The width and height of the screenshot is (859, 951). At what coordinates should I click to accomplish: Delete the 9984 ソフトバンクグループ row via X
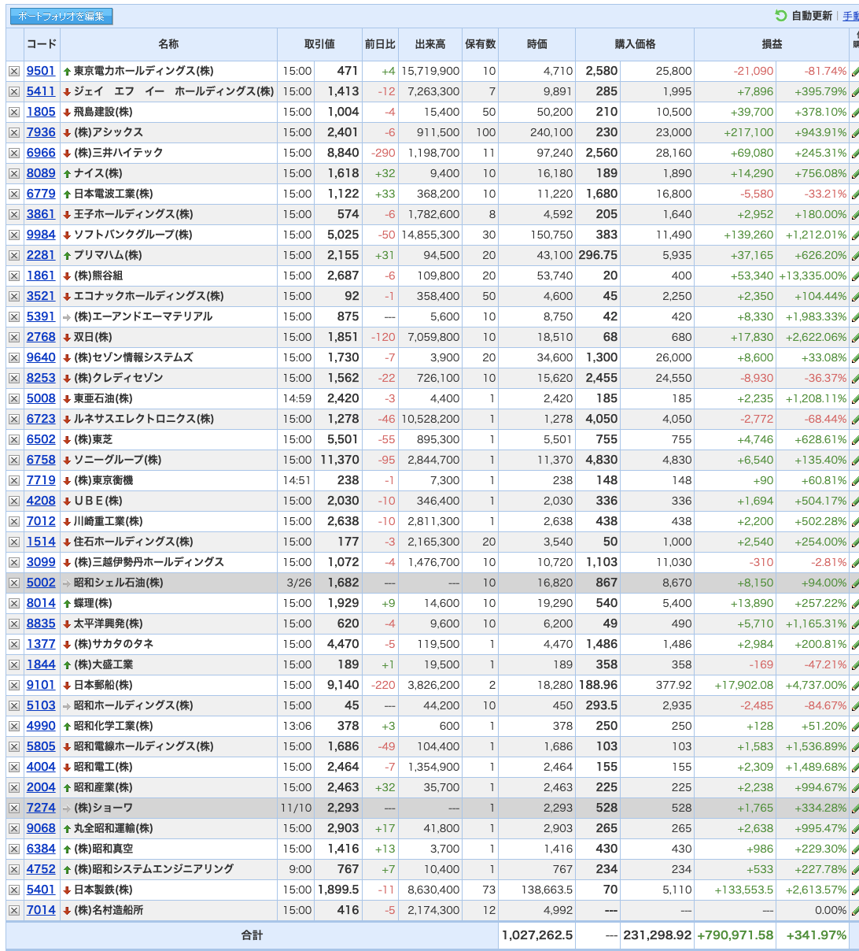[x=14, y=235]
